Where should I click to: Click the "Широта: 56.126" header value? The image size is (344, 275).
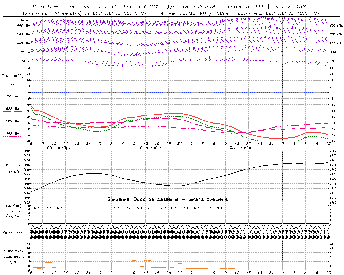click(x=243, y=6)
